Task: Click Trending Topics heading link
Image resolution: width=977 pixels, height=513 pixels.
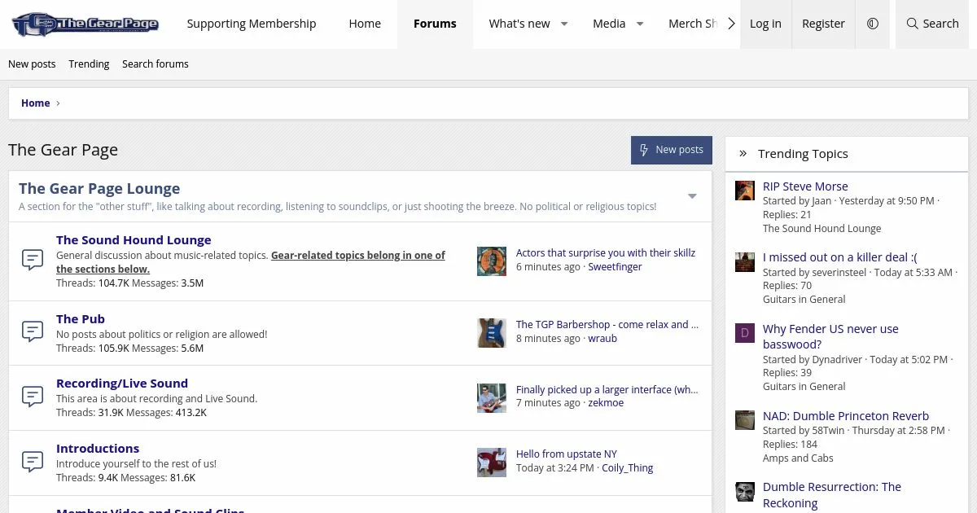Action: (x=803, y=154)
